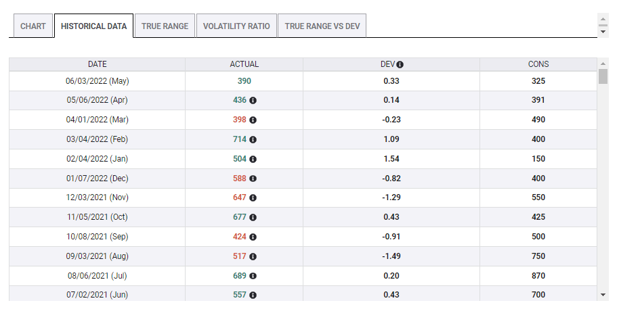This screenshot has width=619, height=330.
Task: Click info icon next to 647 November actual
Action: pos(253,197)
